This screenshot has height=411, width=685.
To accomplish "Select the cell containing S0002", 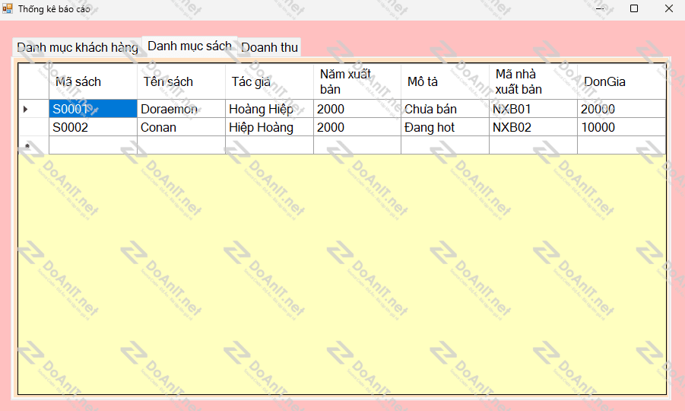I will tap(93, 127).
